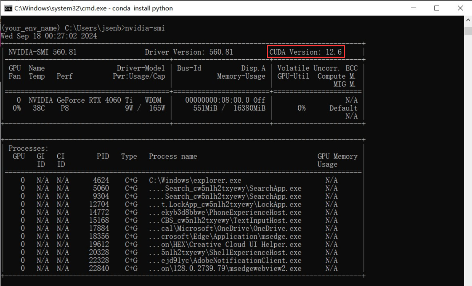Click the 'Process name' column header
This screenshot has height=286, width=472.
[x=173, y=157]
